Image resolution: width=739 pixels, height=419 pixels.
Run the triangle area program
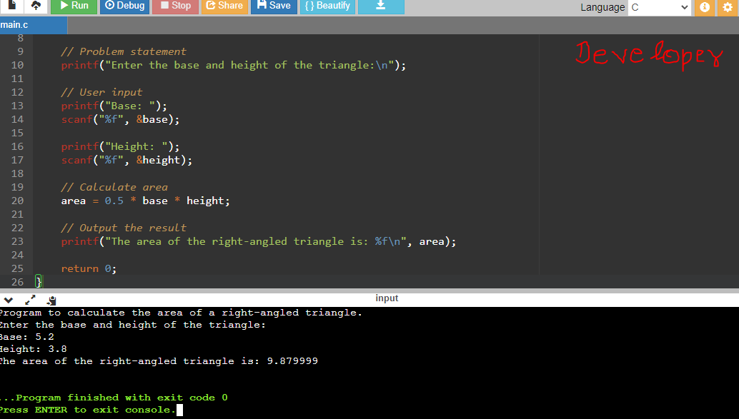74,7
